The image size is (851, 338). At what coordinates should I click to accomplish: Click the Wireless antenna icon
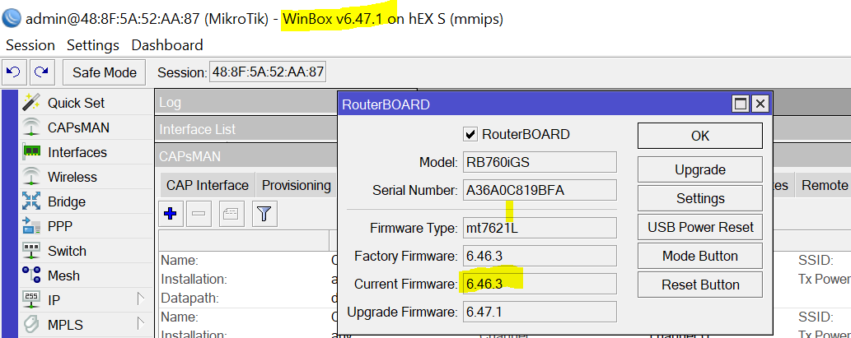pyautogui.click(x=31, y=177)
